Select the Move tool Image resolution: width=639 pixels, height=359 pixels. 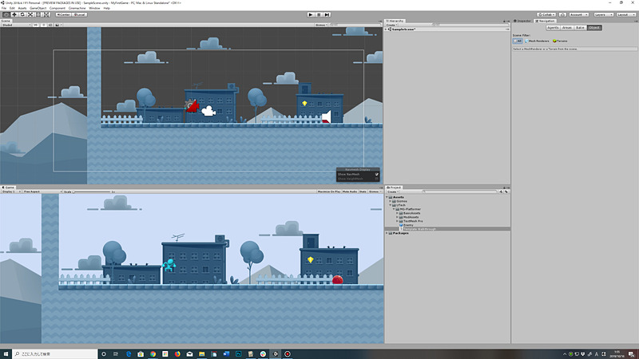click(x=14, y=14)
